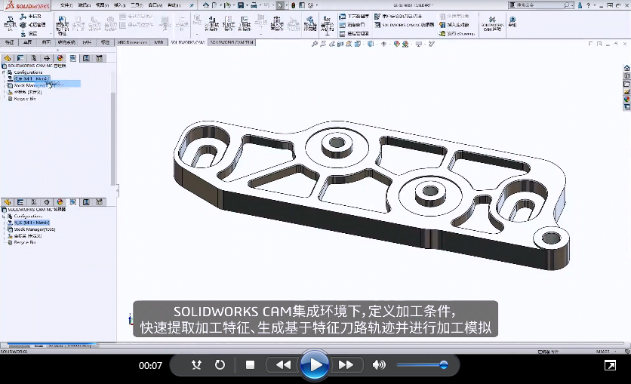The image size is (631, 384).
Task: Open the MBD tab
Action: point(159,41)
